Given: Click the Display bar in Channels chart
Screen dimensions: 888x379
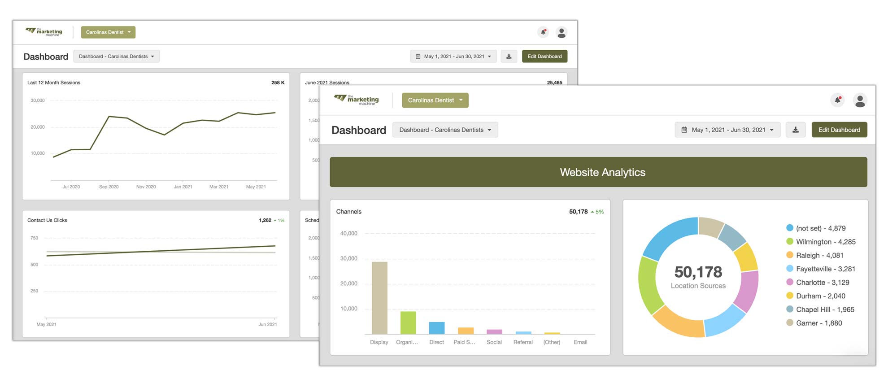Looking at the screenshot, I should 379,298.
